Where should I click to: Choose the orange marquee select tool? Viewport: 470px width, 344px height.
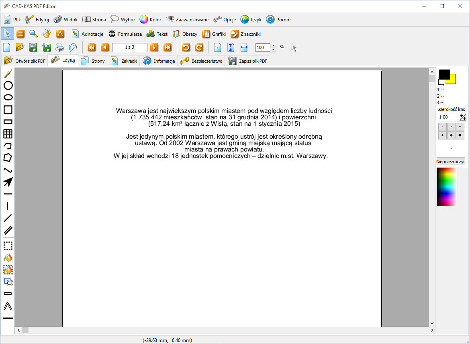[x=20, y=34]
